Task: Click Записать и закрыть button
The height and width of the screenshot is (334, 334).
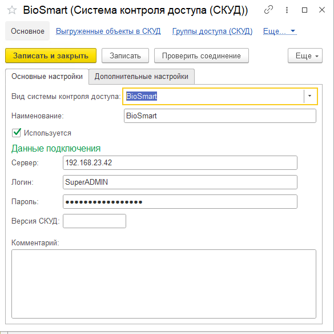Action: point(51,55)
